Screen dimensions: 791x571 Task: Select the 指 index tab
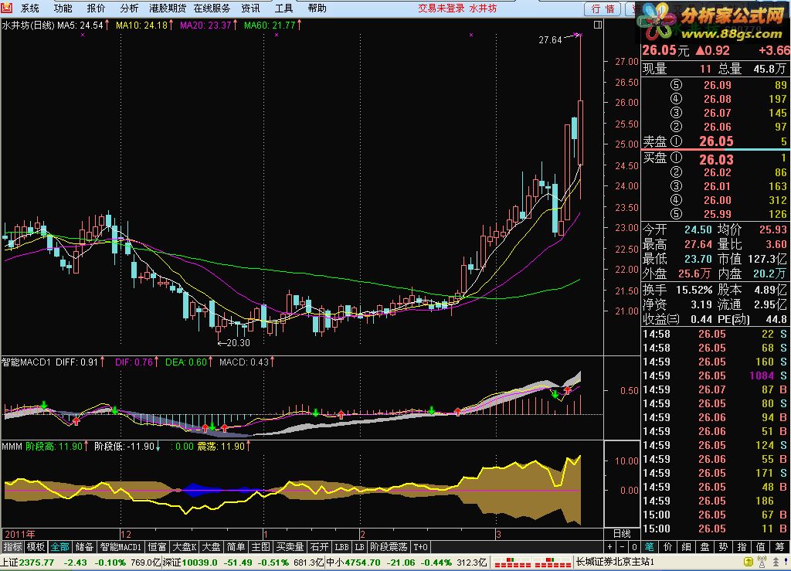(x=742, y=547)
